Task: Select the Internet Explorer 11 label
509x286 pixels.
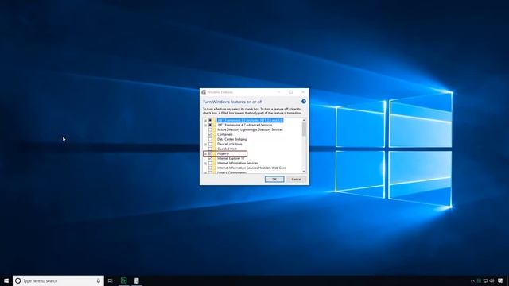Action: point(231,158)
